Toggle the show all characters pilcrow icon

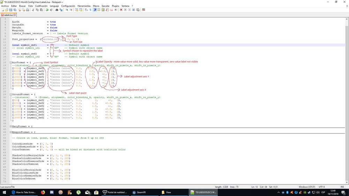90,10
